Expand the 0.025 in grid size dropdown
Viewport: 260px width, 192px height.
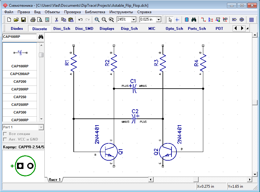click(x=159, y=19)
